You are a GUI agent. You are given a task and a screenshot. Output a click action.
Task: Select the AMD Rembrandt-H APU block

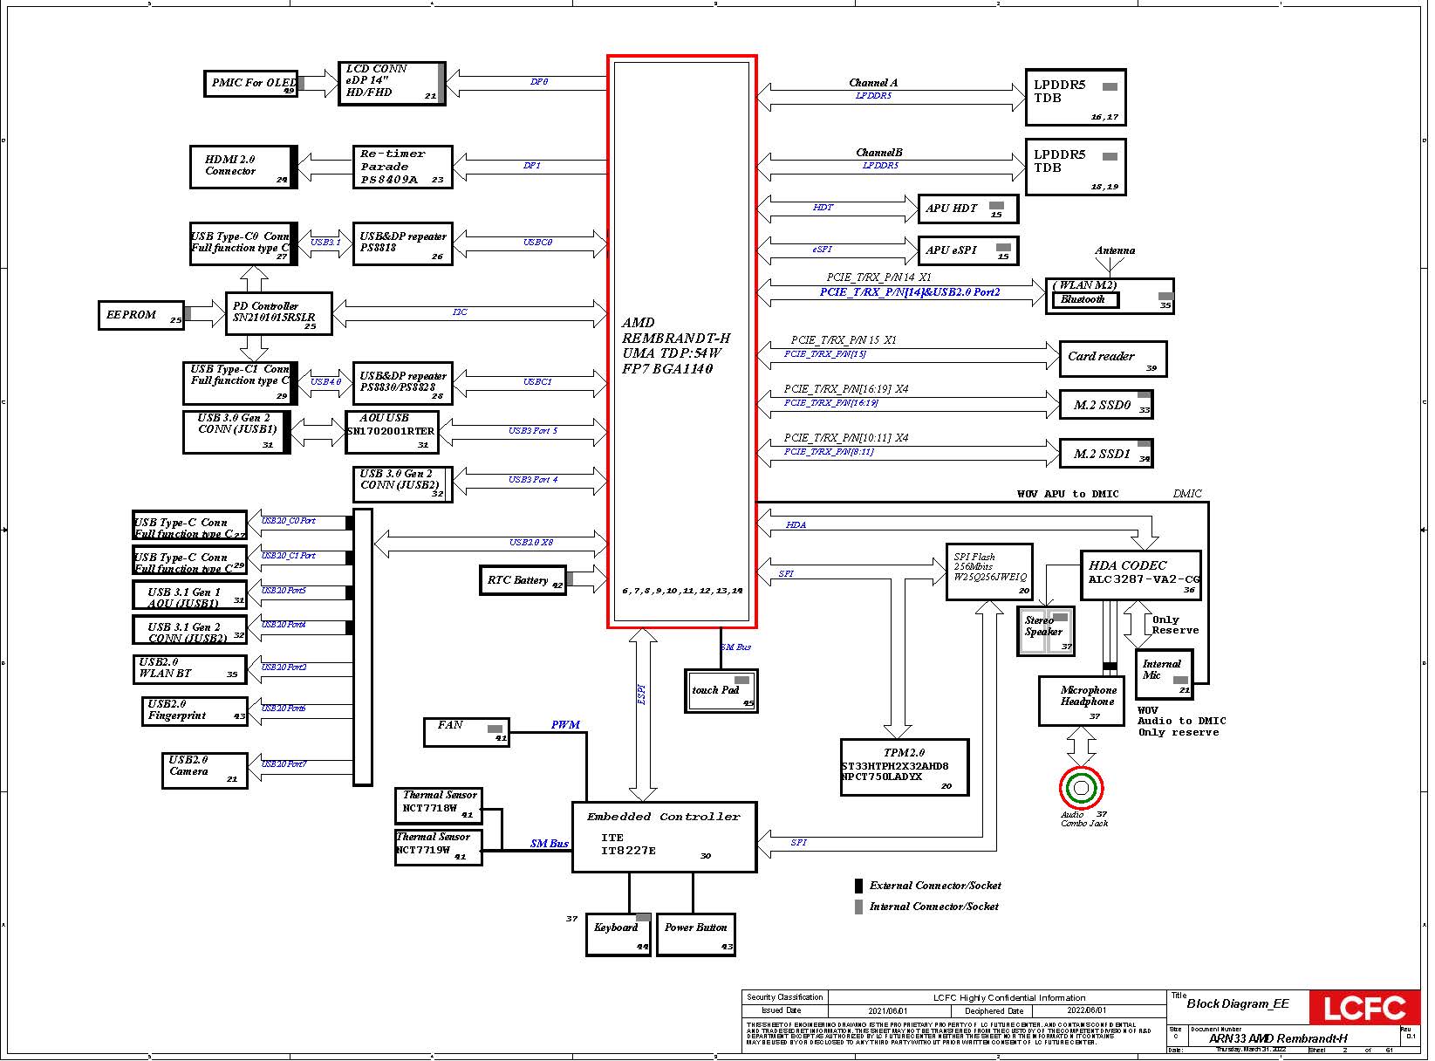point(681,342)
